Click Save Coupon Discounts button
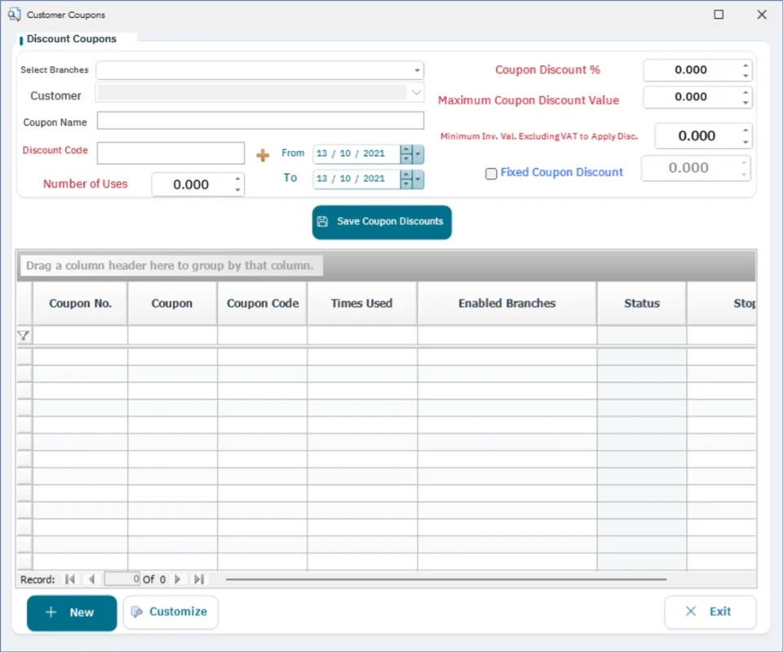The height and width of the screenshot is (652, 783). (x=382, y=222)
